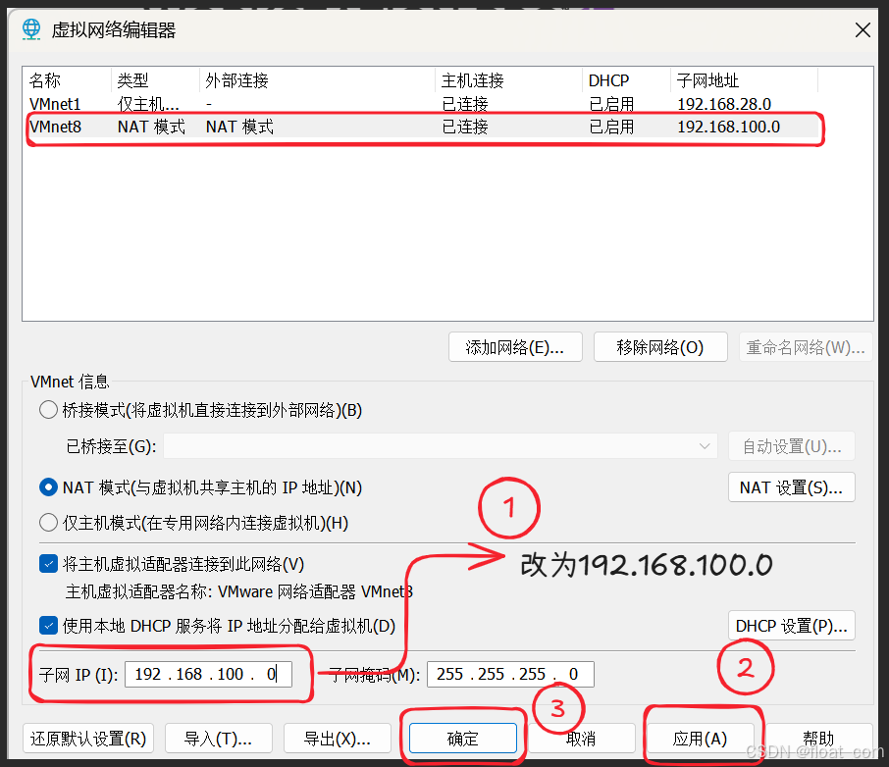Click the 外部连接 column header
The image size is (889, 767).
pyautogui.click(x=318, y=80)
